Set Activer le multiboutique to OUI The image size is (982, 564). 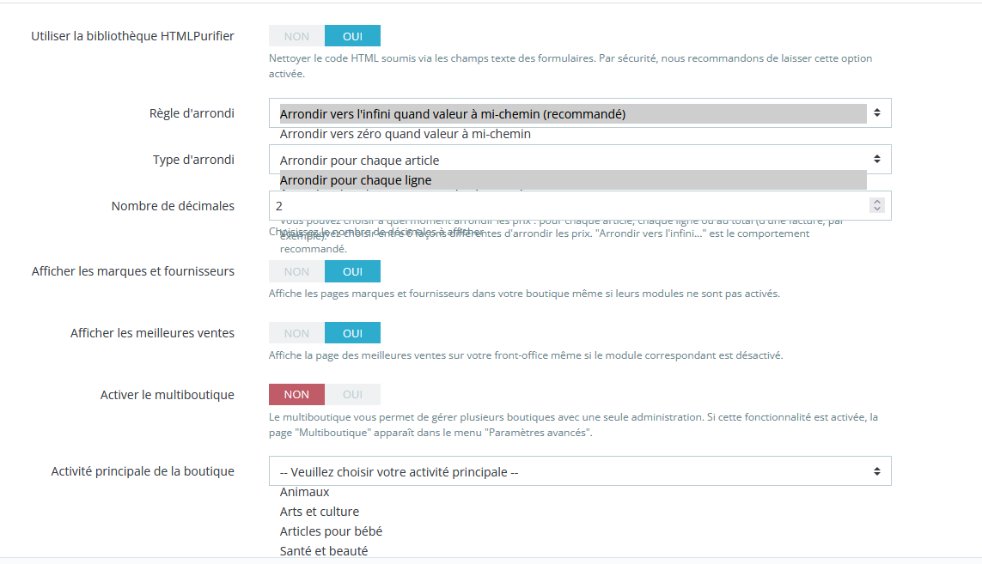point(352,394)
